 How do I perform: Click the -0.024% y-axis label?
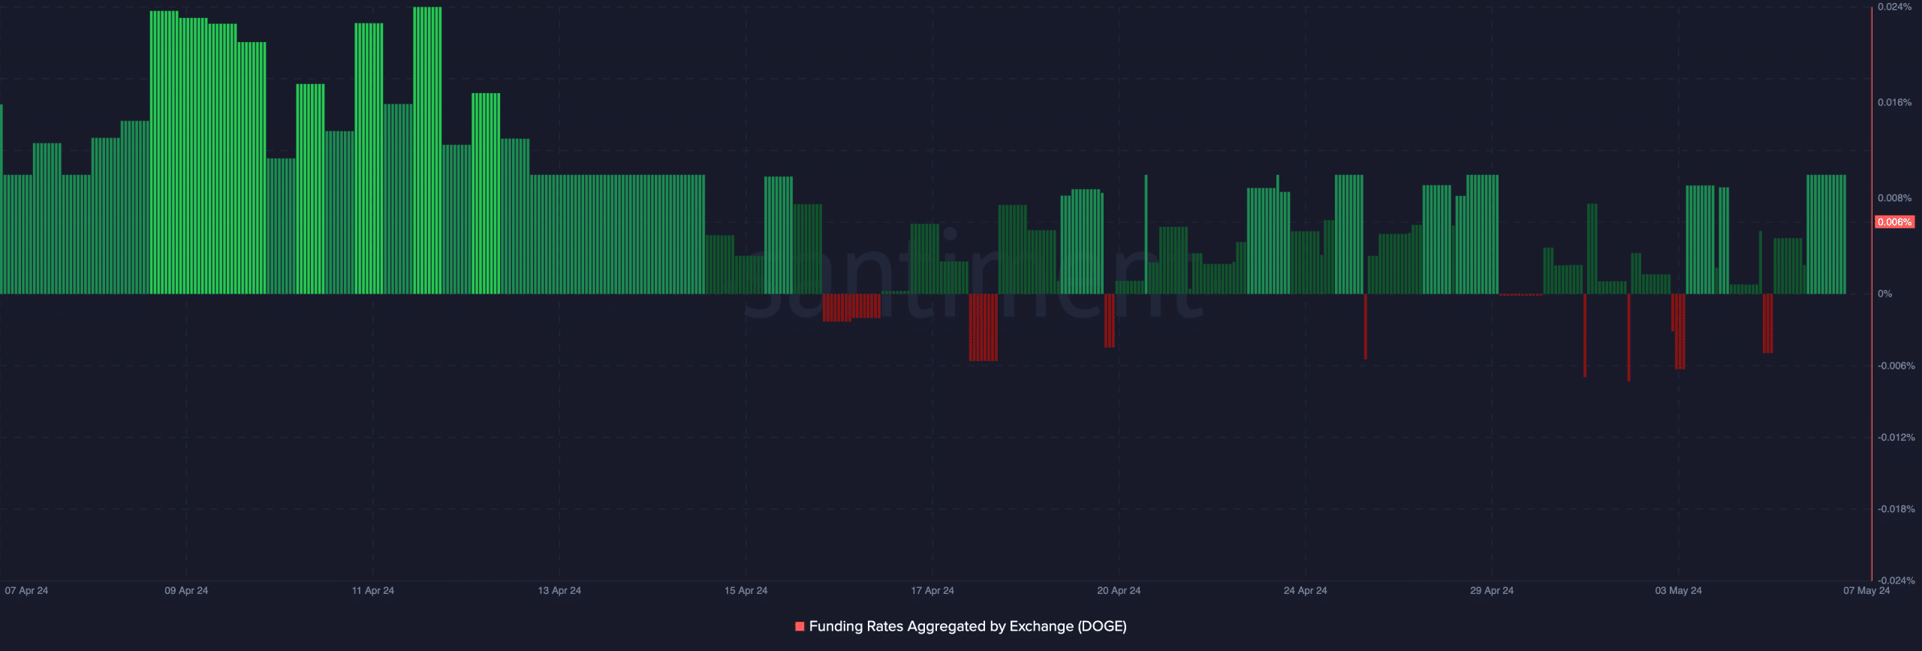[1896, 580]
